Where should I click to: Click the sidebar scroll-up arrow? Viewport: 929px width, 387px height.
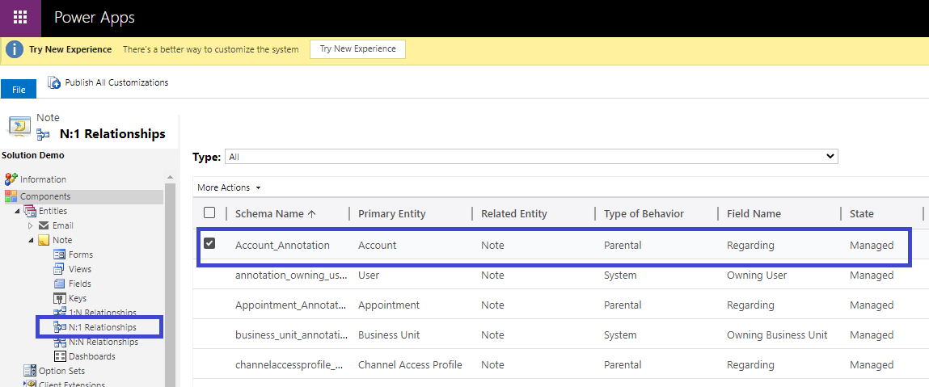point(170,177)
